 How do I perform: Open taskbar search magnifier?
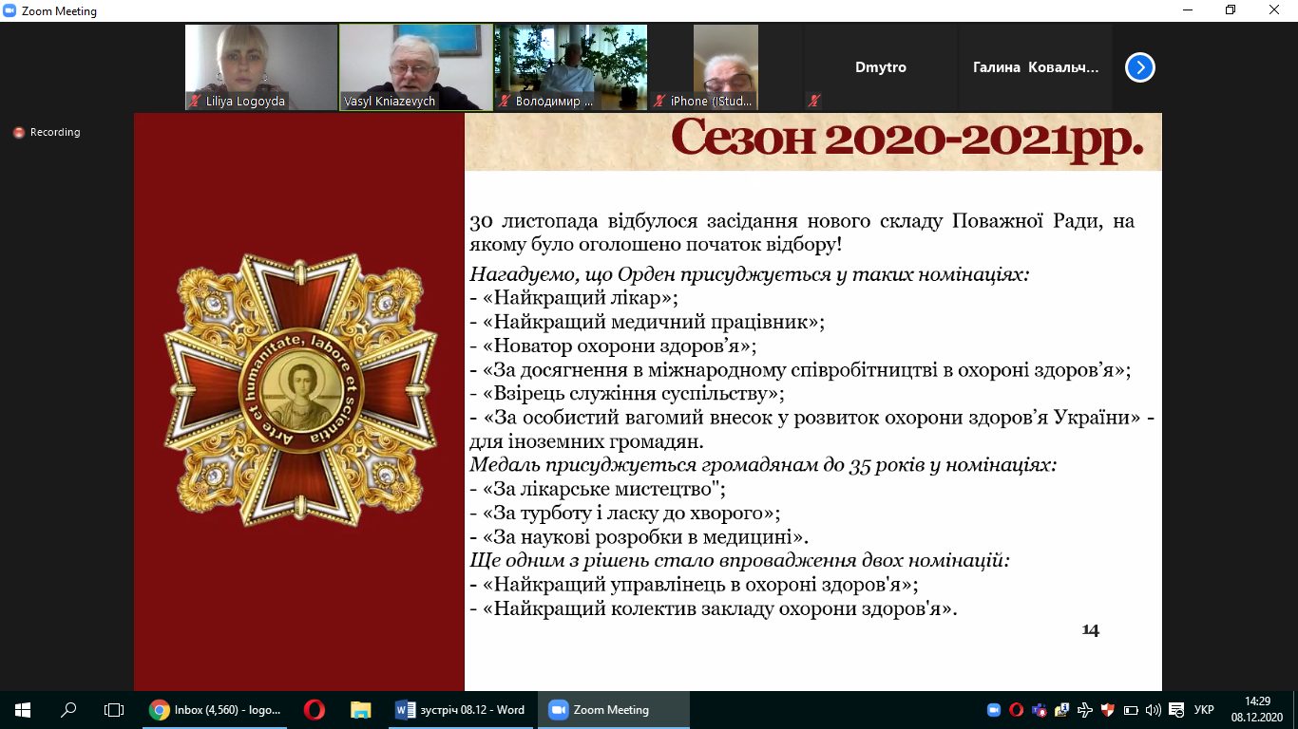pos(68,710)
